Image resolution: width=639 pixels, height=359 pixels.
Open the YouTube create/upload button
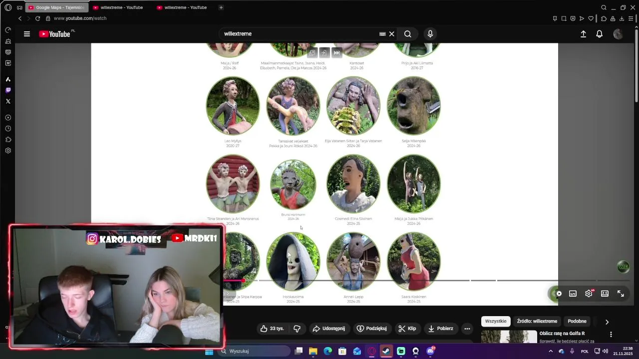tap(583, 34)
